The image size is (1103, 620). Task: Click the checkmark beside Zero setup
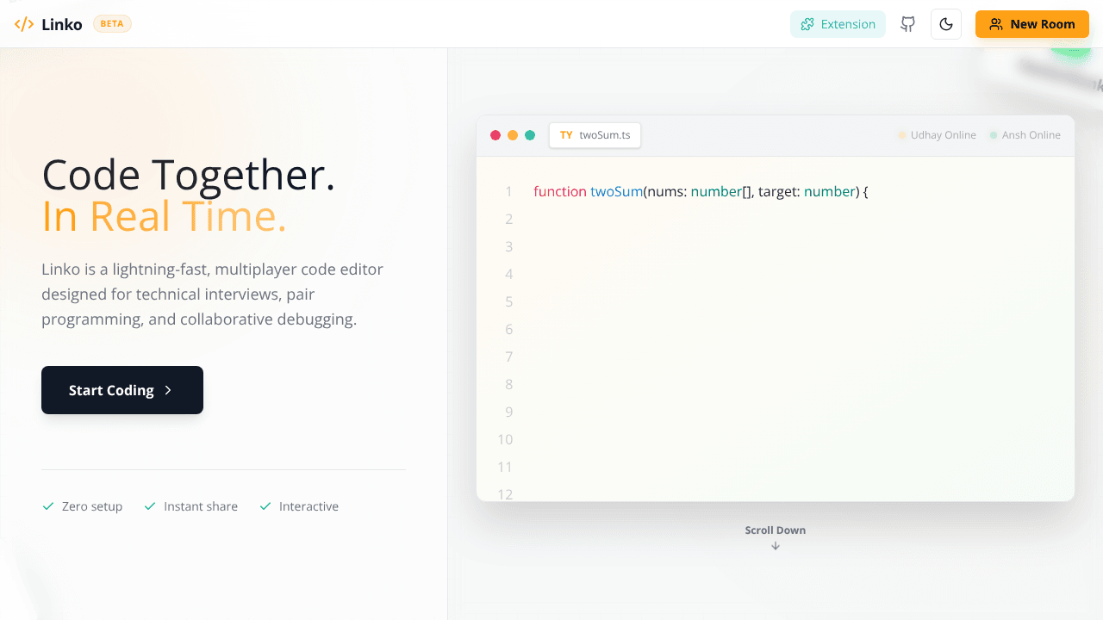48,506
